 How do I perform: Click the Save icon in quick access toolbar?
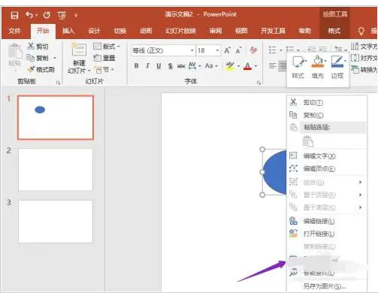tap(14, 15)
